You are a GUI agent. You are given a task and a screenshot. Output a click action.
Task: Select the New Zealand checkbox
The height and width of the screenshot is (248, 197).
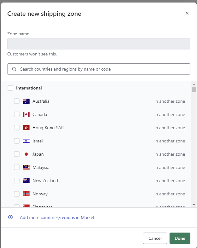pos(17,181)
